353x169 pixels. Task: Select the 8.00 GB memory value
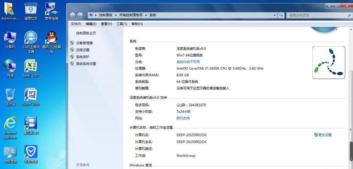click(x=183, y=75)
